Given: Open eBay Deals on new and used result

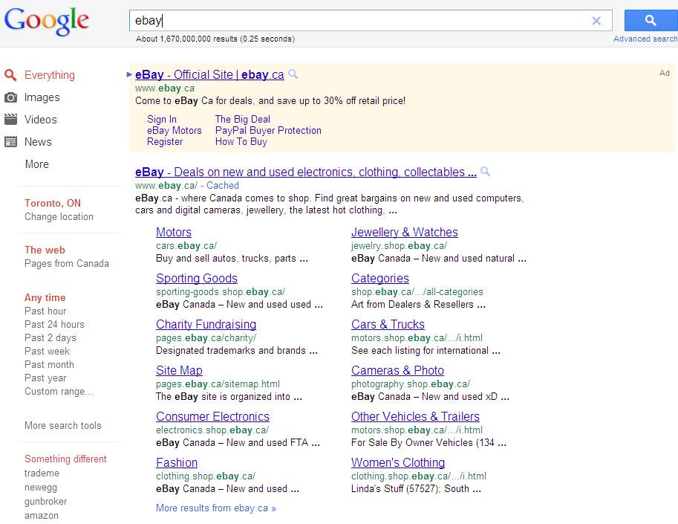Looking at the screenshot, I should pyautogui.click(x=306, y=172).
